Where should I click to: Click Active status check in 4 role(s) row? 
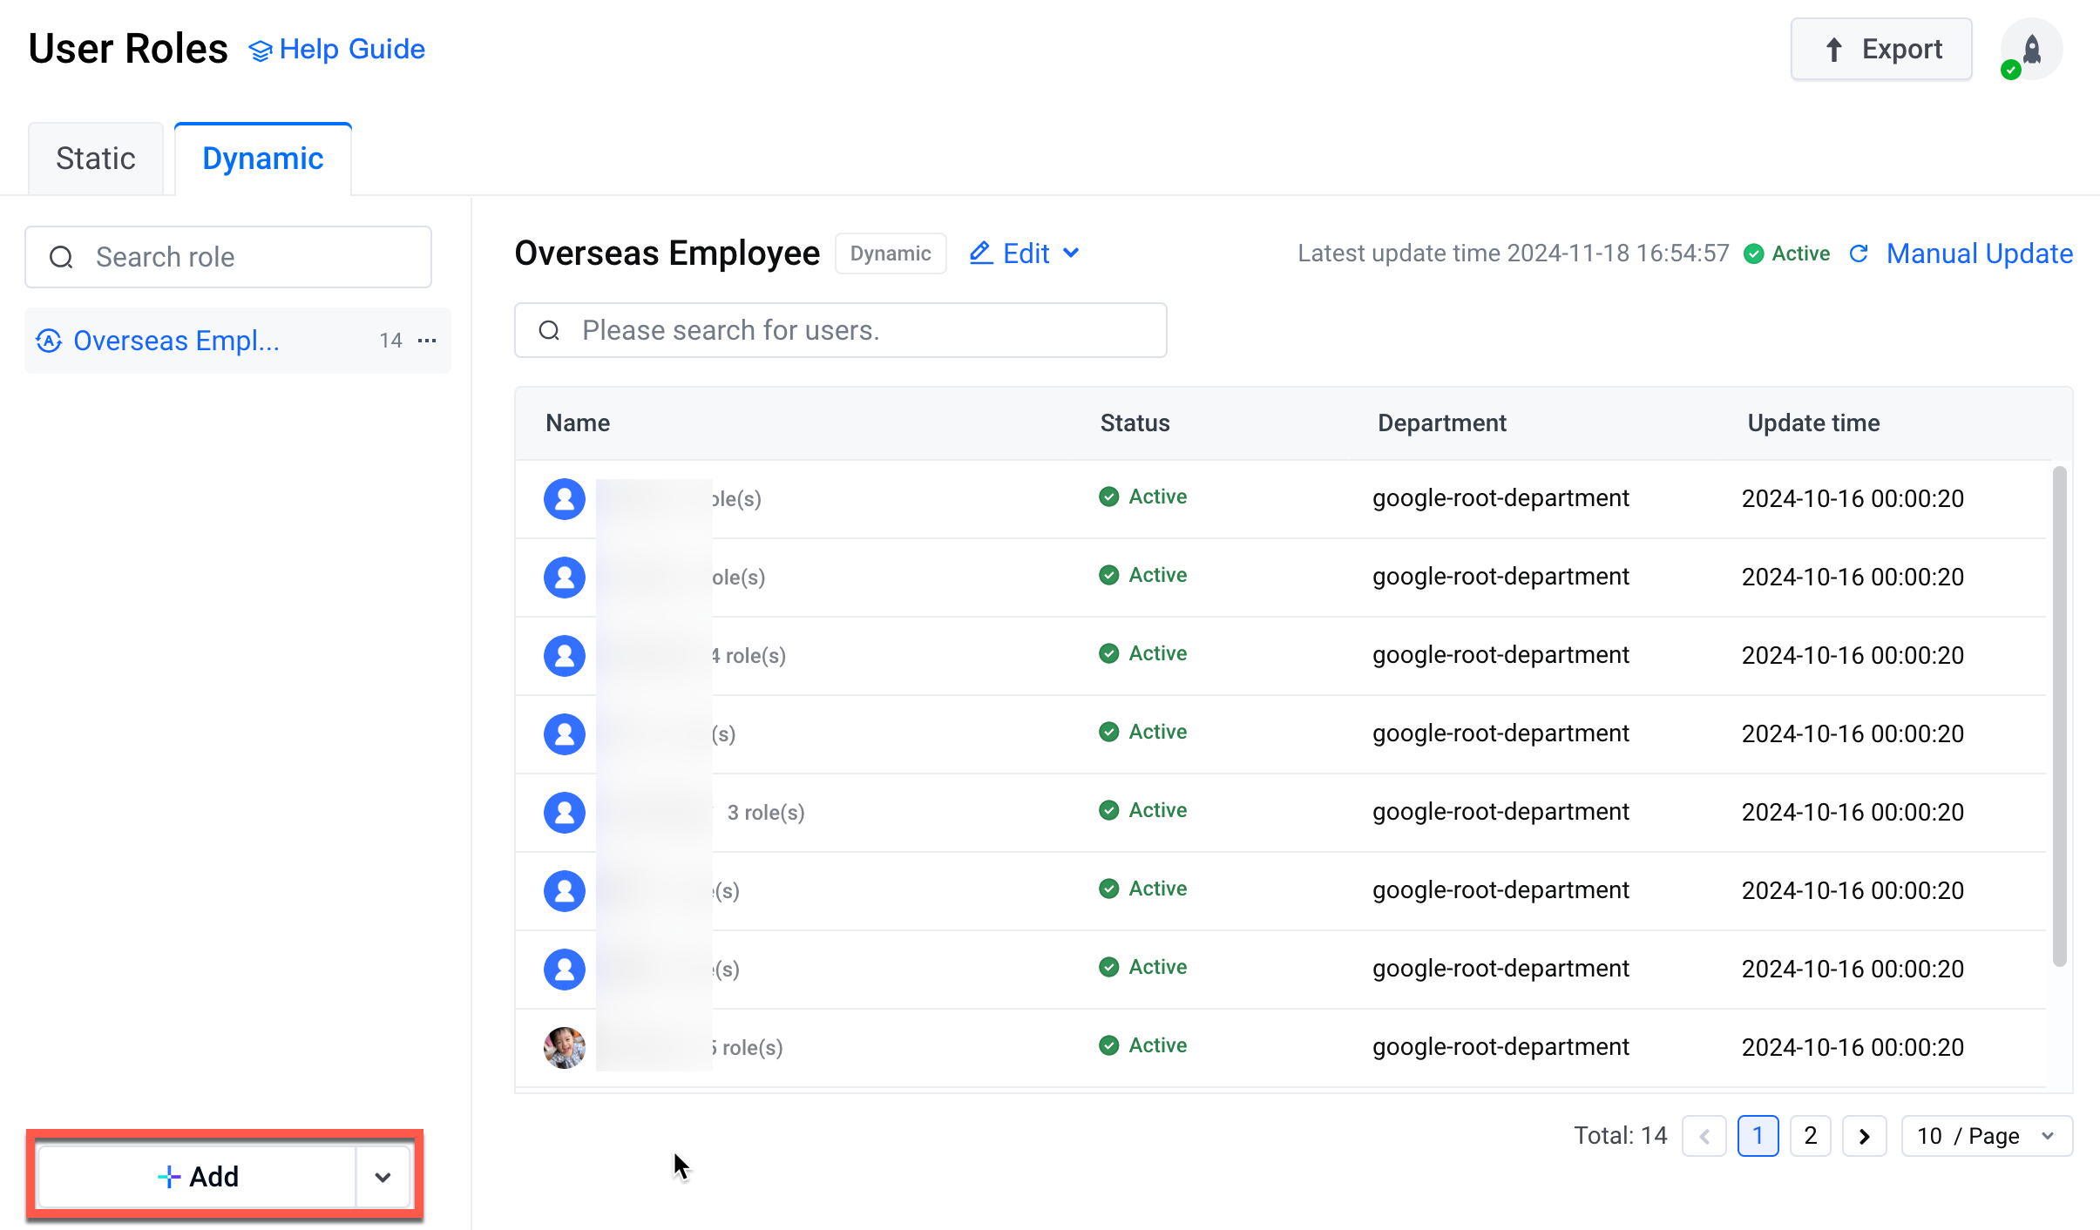point(1109,653)
